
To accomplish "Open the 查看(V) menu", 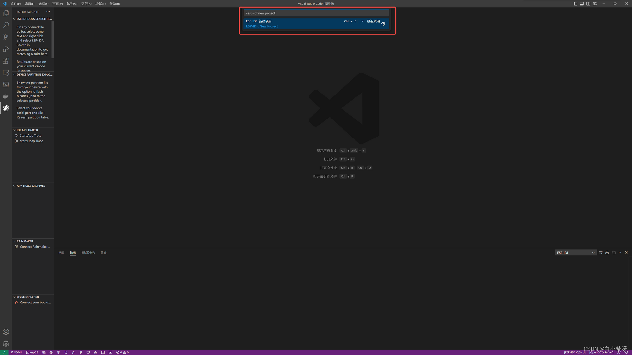I will point(58,4).
